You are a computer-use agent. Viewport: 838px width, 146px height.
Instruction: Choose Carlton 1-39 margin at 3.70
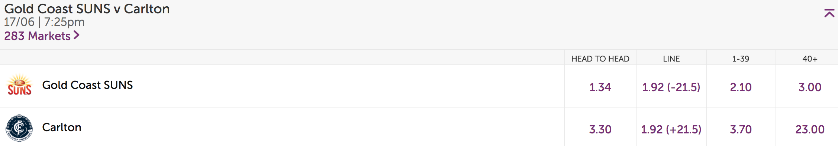(x=741, y=129)
